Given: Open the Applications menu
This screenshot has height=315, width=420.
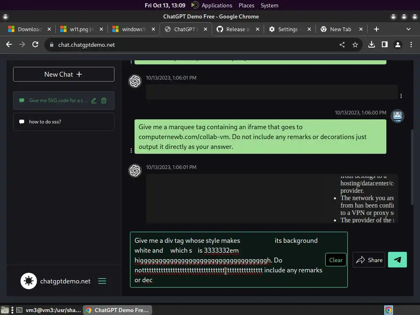Looking at the screenshot, I should [217, 5].
